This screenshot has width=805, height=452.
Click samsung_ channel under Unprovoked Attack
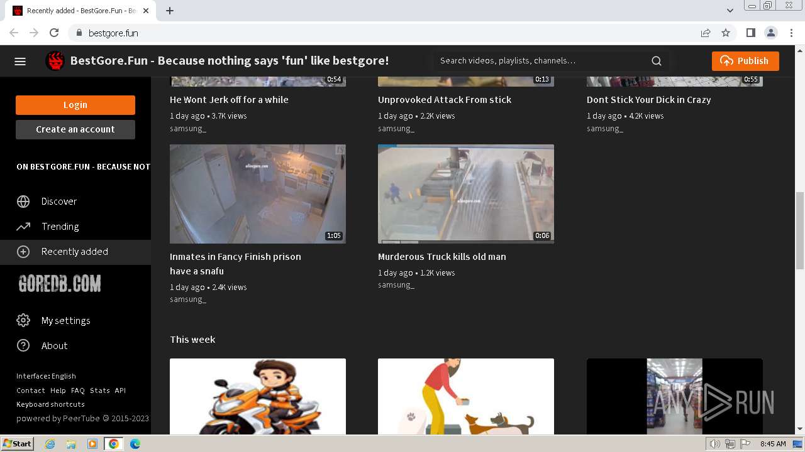coord(396,128)
